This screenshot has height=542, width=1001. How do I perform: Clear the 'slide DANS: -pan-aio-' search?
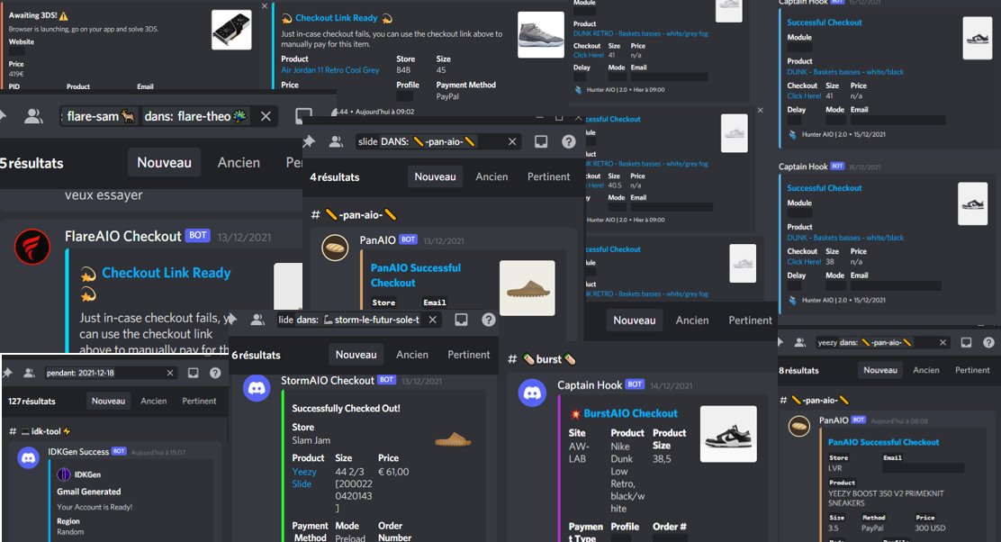pyautogui.click(x=512, y=141)
